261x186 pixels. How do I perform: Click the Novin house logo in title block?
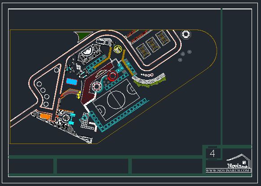[239, 161]
